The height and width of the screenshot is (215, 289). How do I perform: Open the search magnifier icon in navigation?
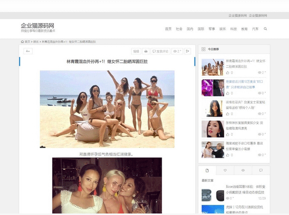tap(265, 29)
